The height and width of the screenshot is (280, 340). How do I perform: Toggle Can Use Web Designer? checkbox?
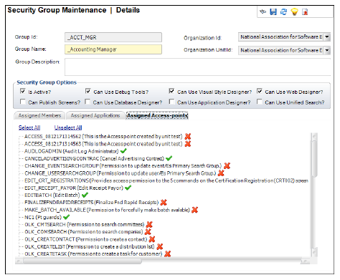click(x=260, y=91)
